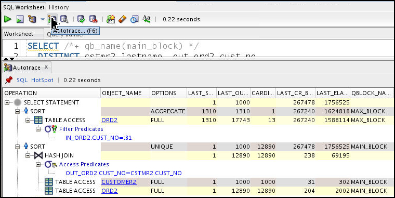The height and width of the screenshot is (198, 395).
Task: Click the Run Script toolbar icon
Action: [x=20, y=19]
